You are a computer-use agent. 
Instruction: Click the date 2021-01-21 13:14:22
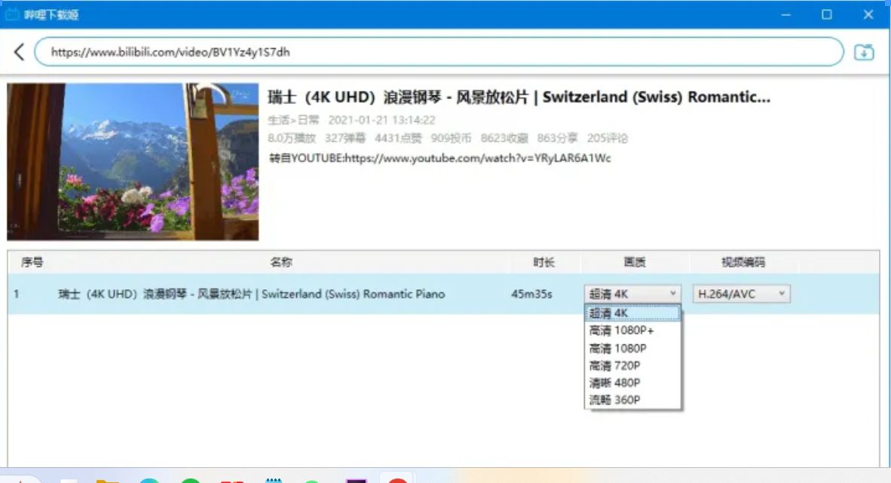[381, 120]
